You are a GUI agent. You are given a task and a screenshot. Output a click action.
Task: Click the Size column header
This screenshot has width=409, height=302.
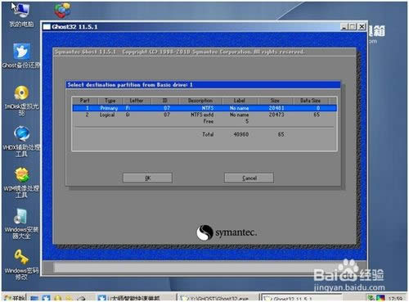click(275, 101)
